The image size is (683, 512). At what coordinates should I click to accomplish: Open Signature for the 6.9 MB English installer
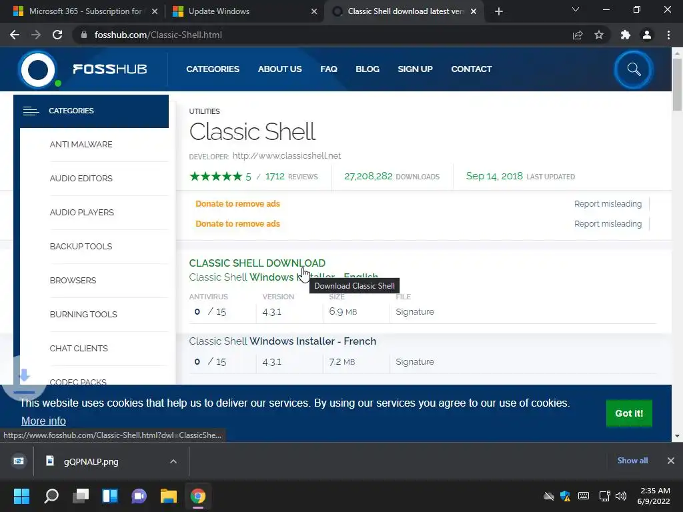(x=415, y=312)
